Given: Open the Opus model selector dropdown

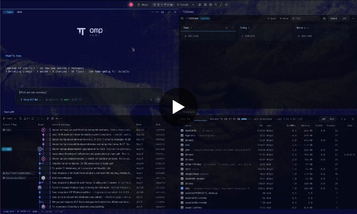Looking at the screenshot, I should click(x=31, y=100).
